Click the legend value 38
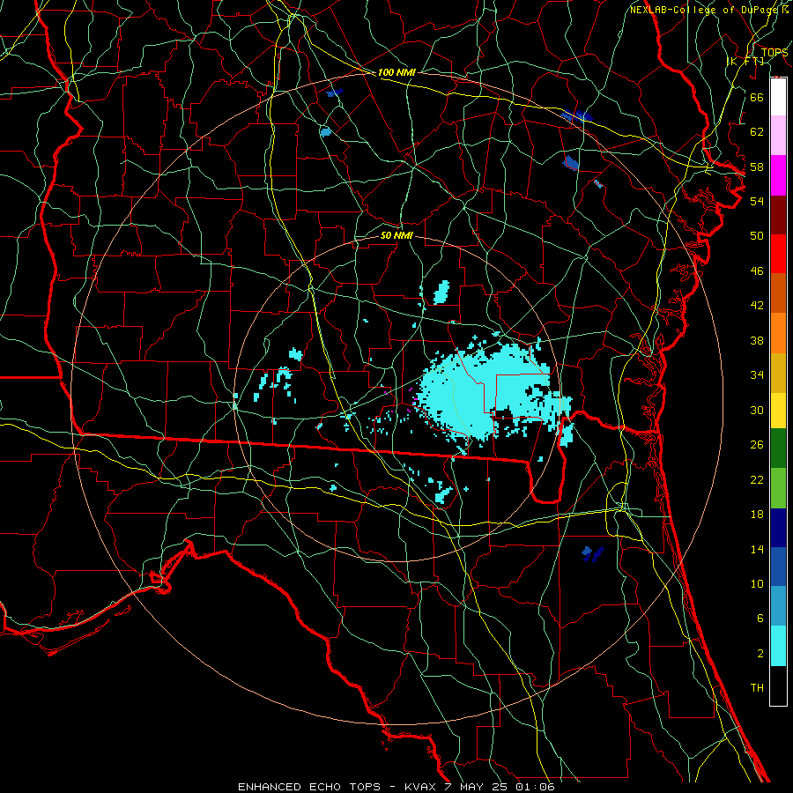 point(757,340)
